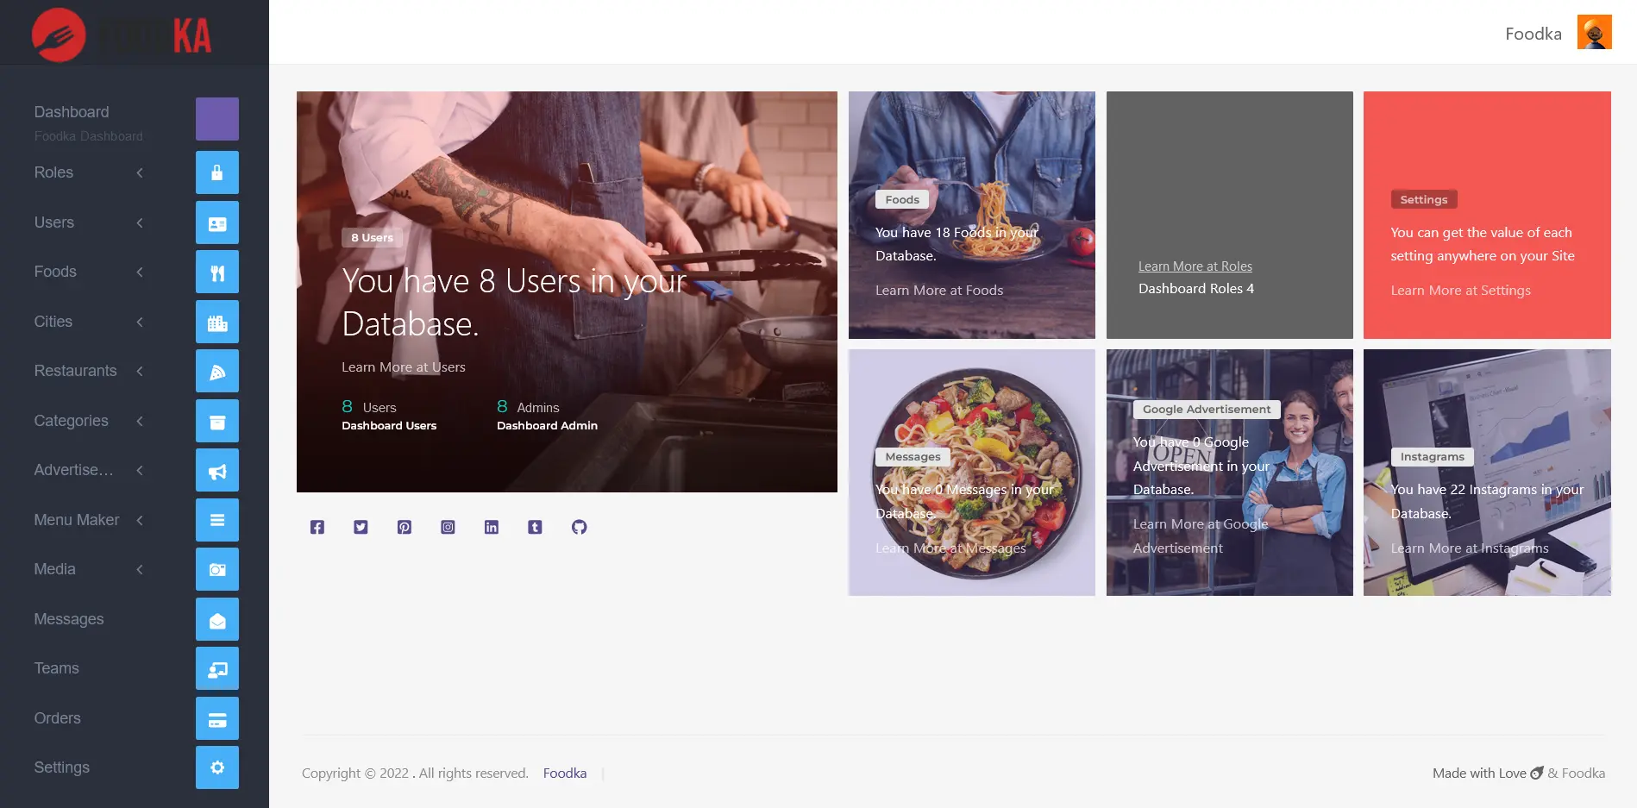Viewport: 1637px width, 808px height.
Task: Click the Media camera icon
Action: click(x=217, y=570)
